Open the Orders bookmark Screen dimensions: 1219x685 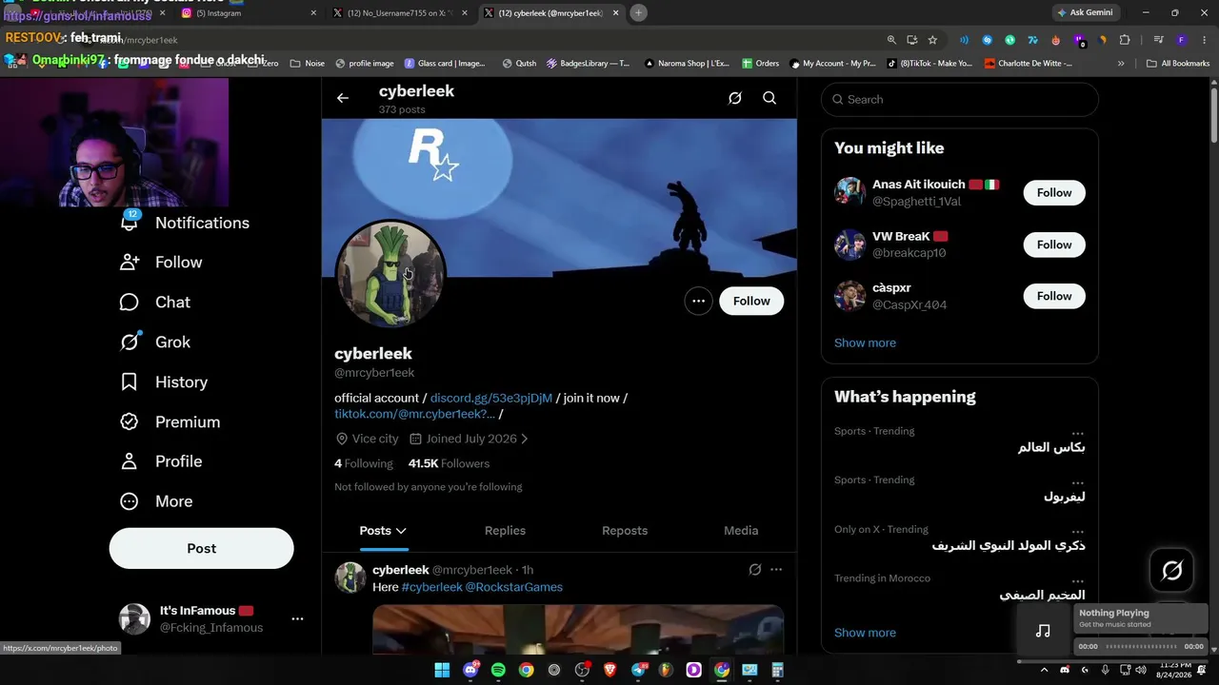760,64
